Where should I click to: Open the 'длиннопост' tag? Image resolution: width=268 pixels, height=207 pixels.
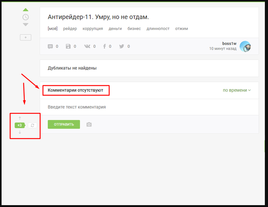158,29
